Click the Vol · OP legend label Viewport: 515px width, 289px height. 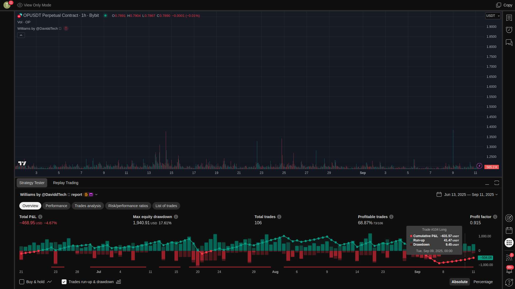pyautogui.click(x=24, y=22)
